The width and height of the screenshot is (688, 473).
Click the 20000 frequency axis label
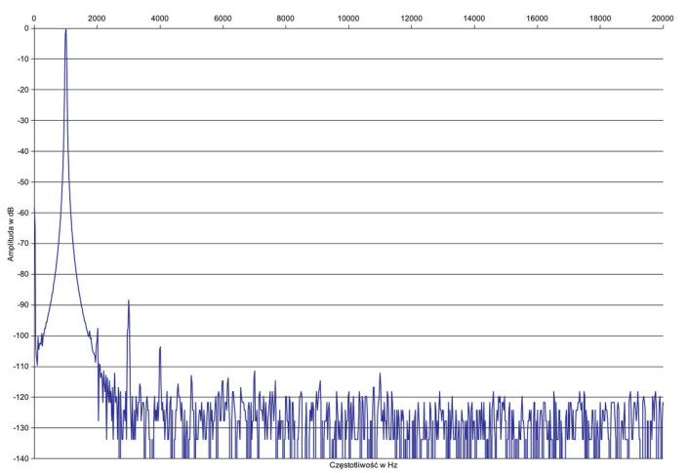tap(663, 19)
